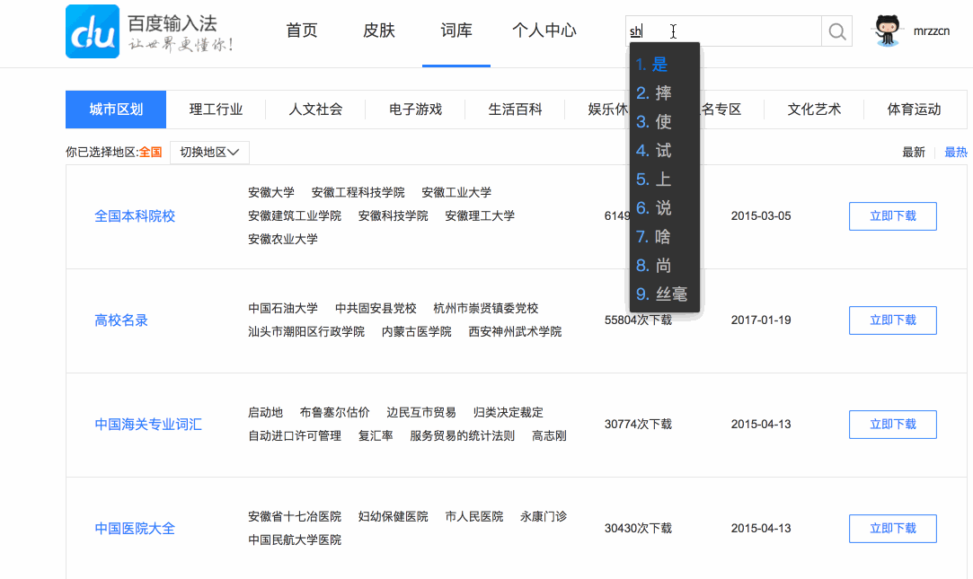
Task: Choose IME candidate 6 说
Action: point(665,207)
